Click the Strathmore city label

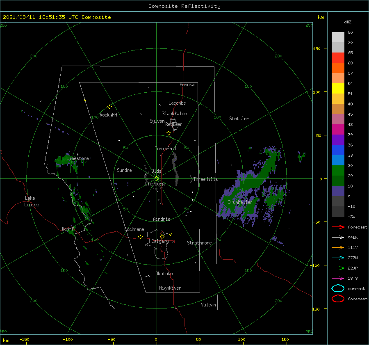click(x=199, y=243)
